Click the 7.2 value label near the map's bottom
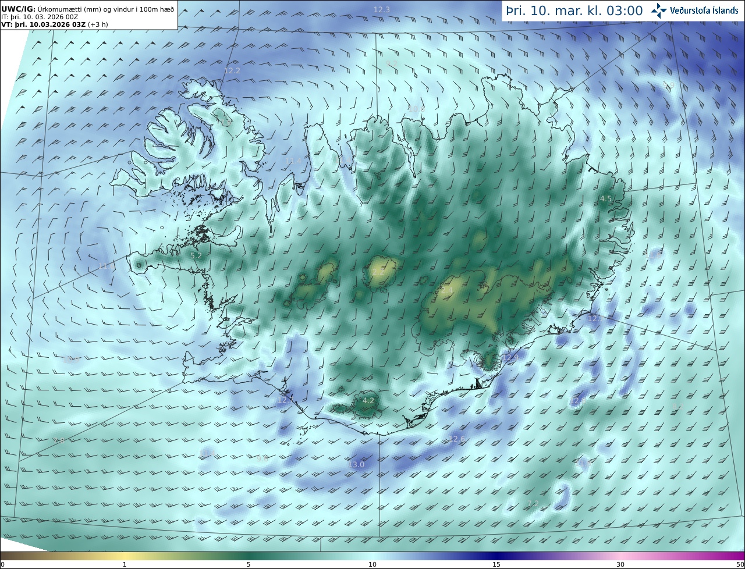Image resolution: width=745 pixels, height=569 pixels. tap(533, 503)
